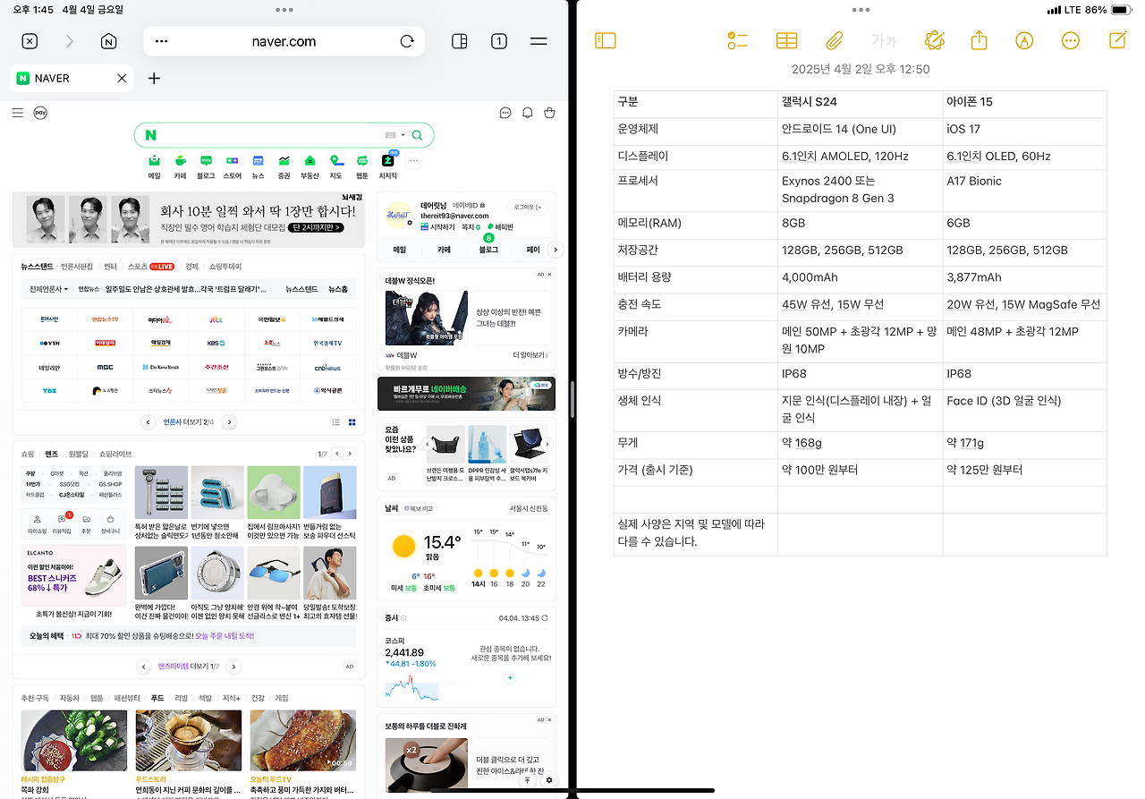The image size is (1145, 799).
Task: Add a table to the note
Action: [786, 40]
